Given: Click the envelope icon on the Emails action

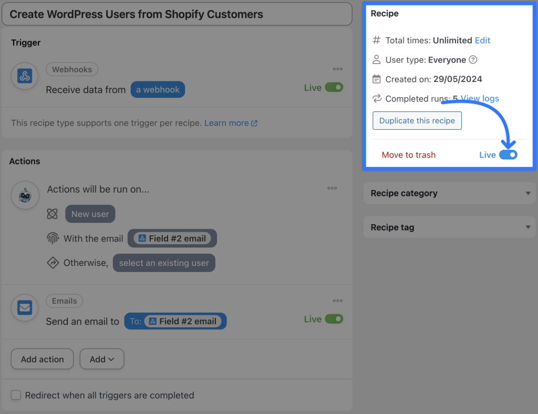Looking at the screenshot, I should [x=25, y=308].
